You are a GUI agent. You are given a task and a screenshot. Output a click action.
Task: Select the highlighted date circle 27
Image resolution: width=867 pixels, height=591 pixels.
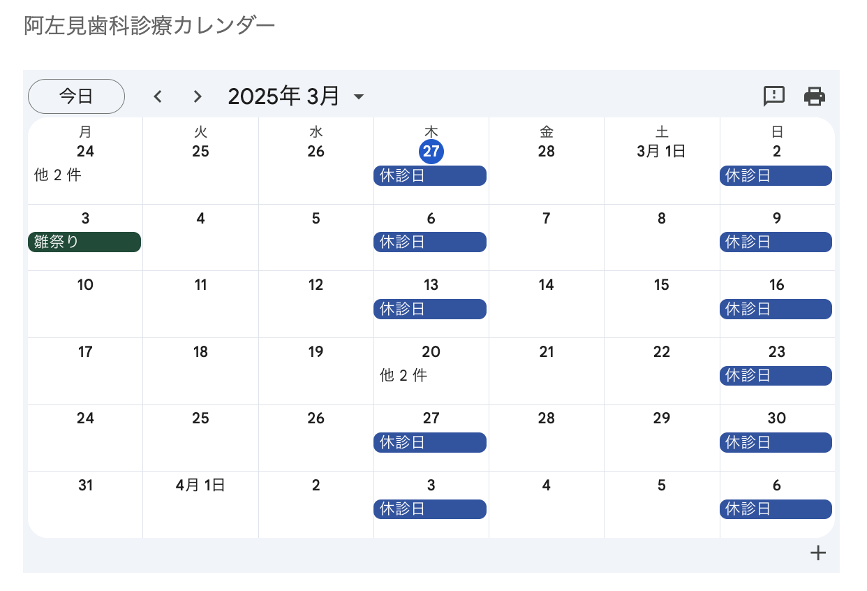431,152
